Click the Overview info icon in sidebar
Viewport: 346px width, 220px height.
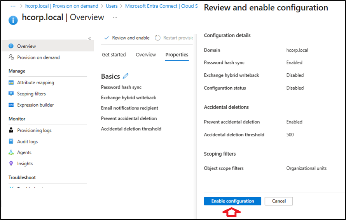[x=11, y=46]
